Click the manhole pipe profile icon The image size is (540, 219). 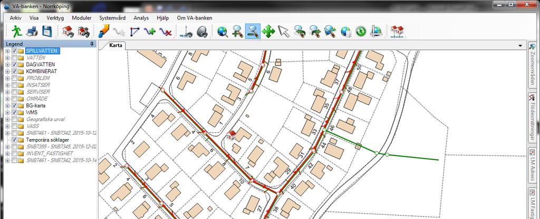(186, 32)
